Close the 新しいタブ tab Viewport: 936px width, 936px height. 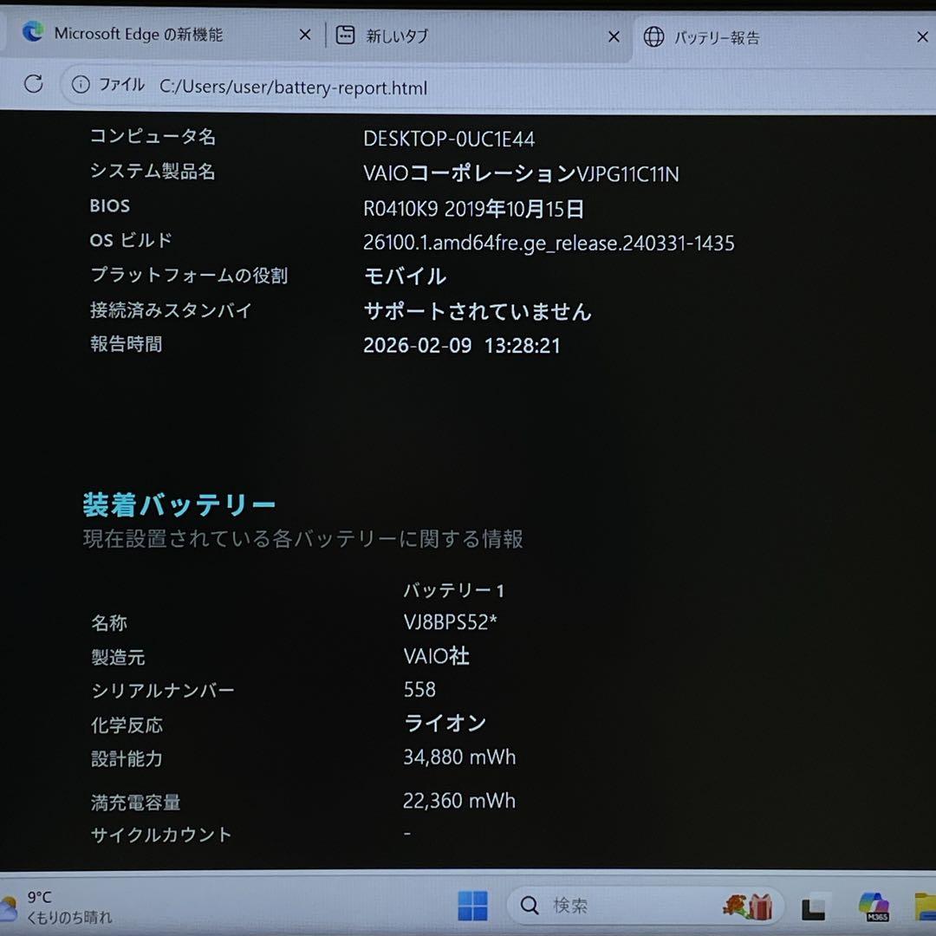tap(614, 37)
